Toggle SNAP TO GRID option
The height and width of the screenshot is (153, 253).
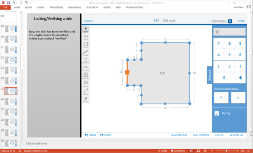point(179,135)
